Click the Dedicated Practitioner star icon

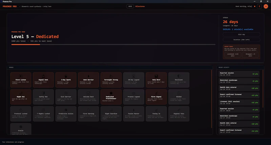tap(111, 93)
